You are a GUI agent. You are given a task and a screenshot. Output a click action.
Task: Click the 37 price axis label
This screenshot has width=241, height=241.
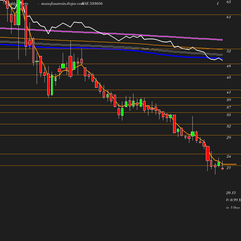click(228, 107)
